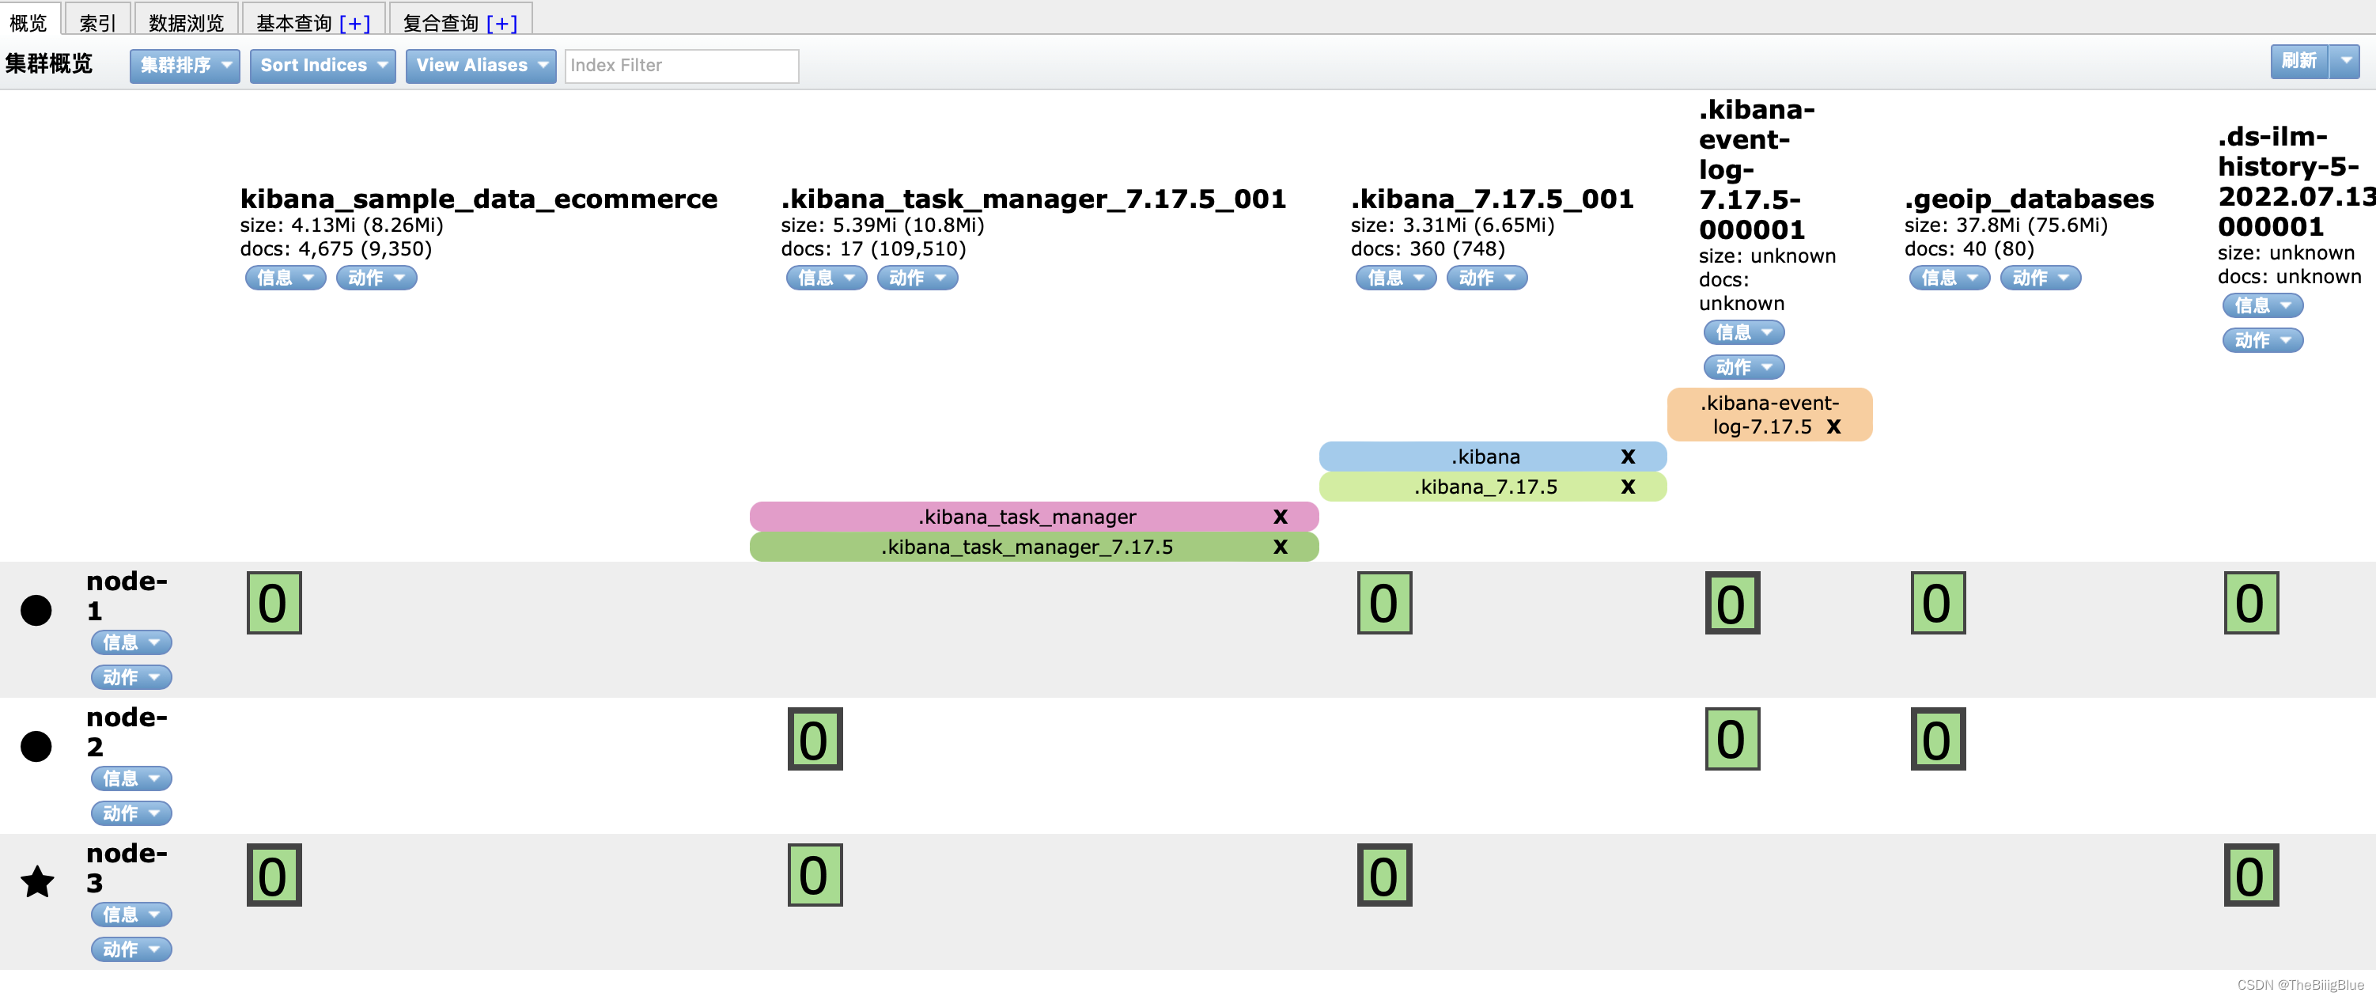
Task: Click Index Filter input field
Action: pos(680,65)
